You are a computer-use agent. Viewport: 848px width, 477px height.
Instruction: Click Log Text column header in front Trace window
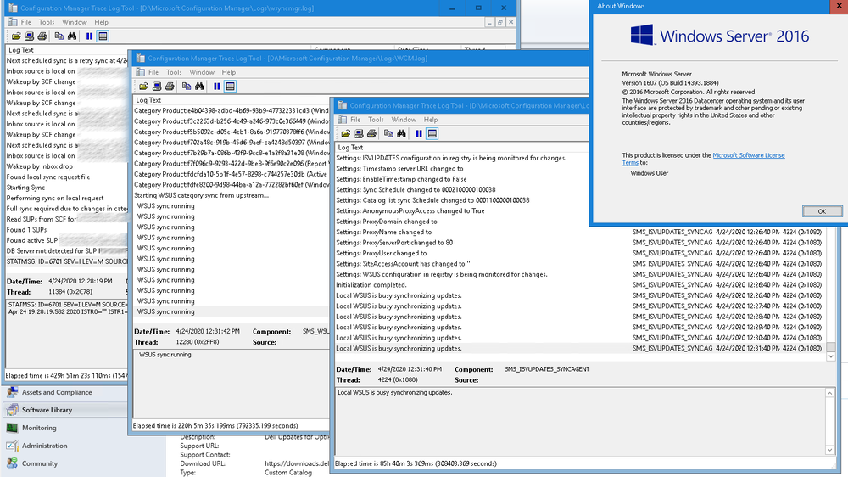pos(462,148)
